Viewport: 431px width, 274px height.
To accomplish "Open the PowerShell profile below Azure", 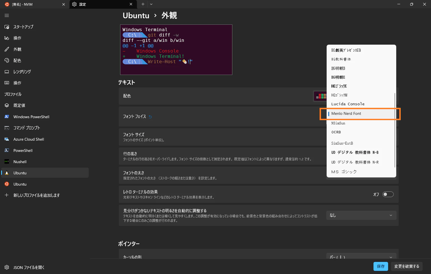I will [x=45, y=150].
